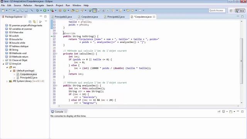The image size is (247, 139).
Task: Click the Forward navigation arrow icon
Action: [140, 10]
